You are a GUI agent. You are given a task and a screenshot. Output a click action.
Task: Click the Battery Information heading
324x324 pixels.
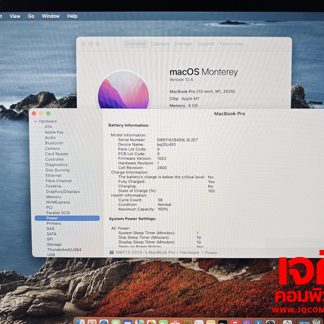click(129, 125)
